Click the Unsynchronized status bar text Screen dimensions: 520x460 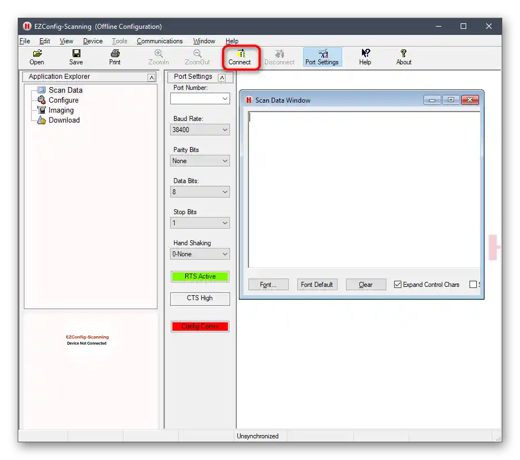[258, 436]
